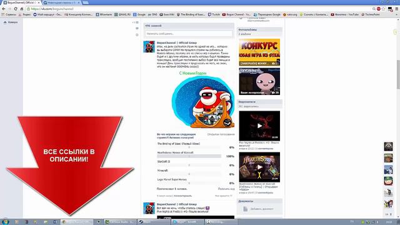The height and width of the screenshot is (225, 400).
Task: Open BegunChannel avatar on first post
Action: [149, 47]
